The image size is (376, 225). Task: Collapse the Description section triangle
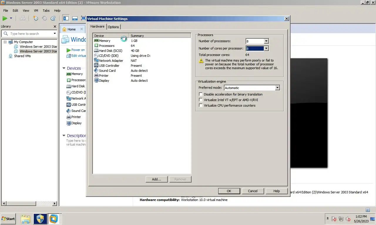click(x=64, y=136)
